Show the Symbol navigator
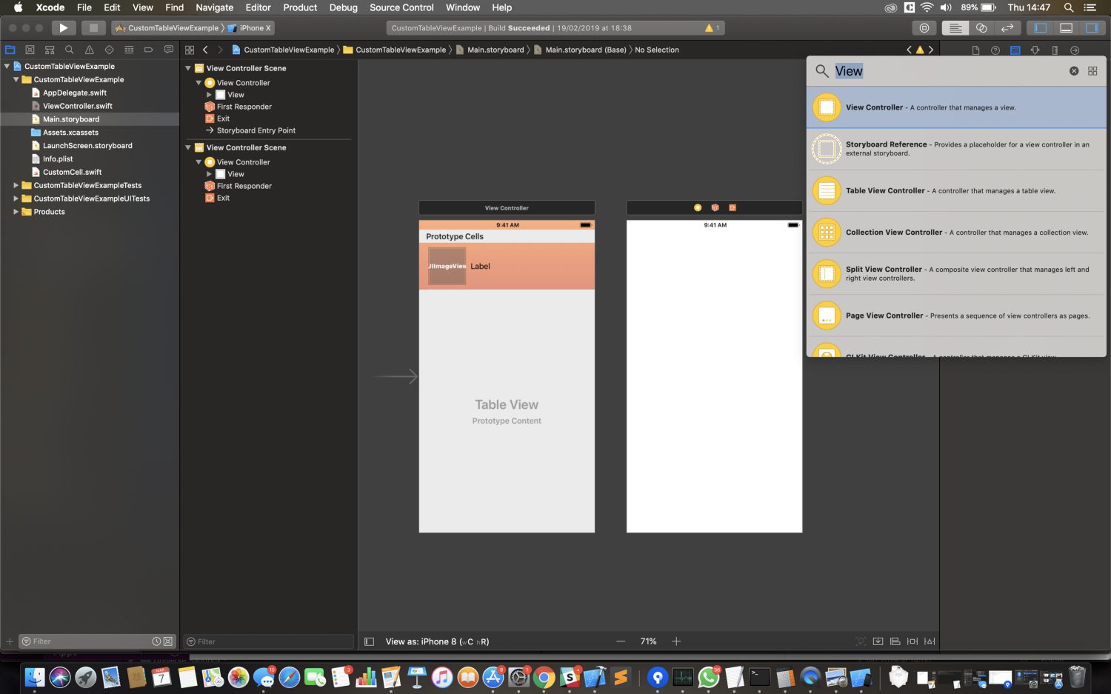Image resolution: width=1111 pixels, height=694 pixels. coord(50,50)
